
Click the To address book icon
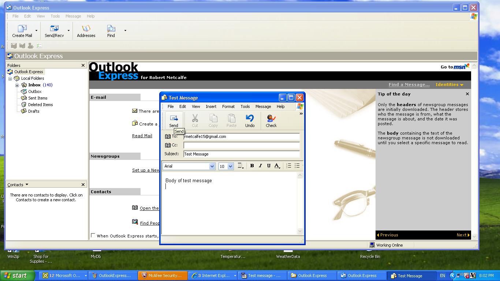[168, 136]
